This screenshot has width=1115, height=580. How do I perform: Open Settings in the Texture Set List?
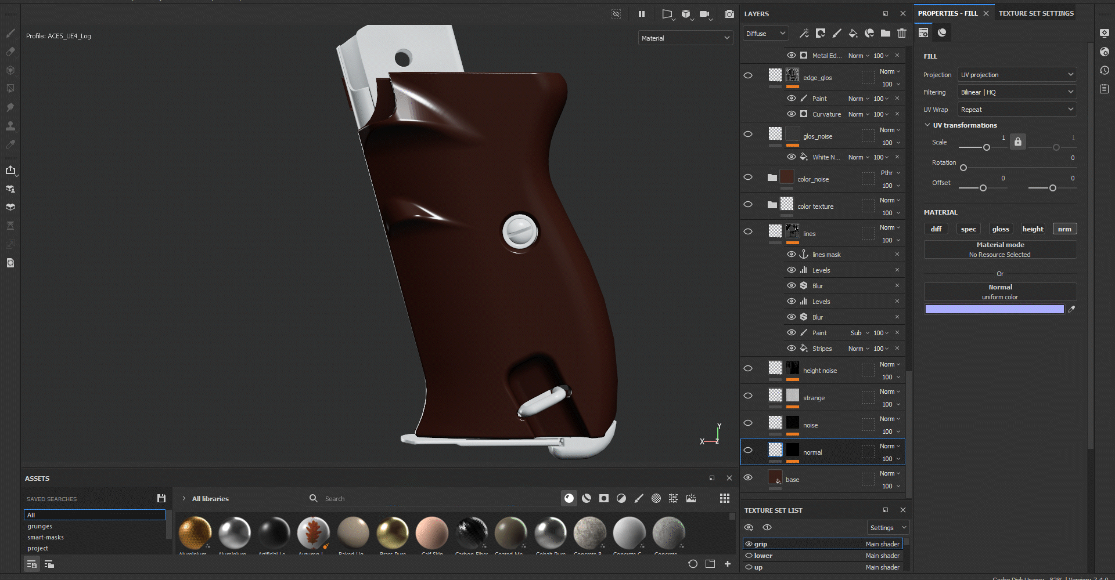pyautogui.click(x=887, y=527)
